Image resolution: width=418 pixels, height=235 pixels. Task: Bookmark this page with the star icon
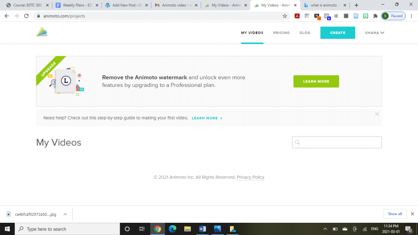point(285,16)
